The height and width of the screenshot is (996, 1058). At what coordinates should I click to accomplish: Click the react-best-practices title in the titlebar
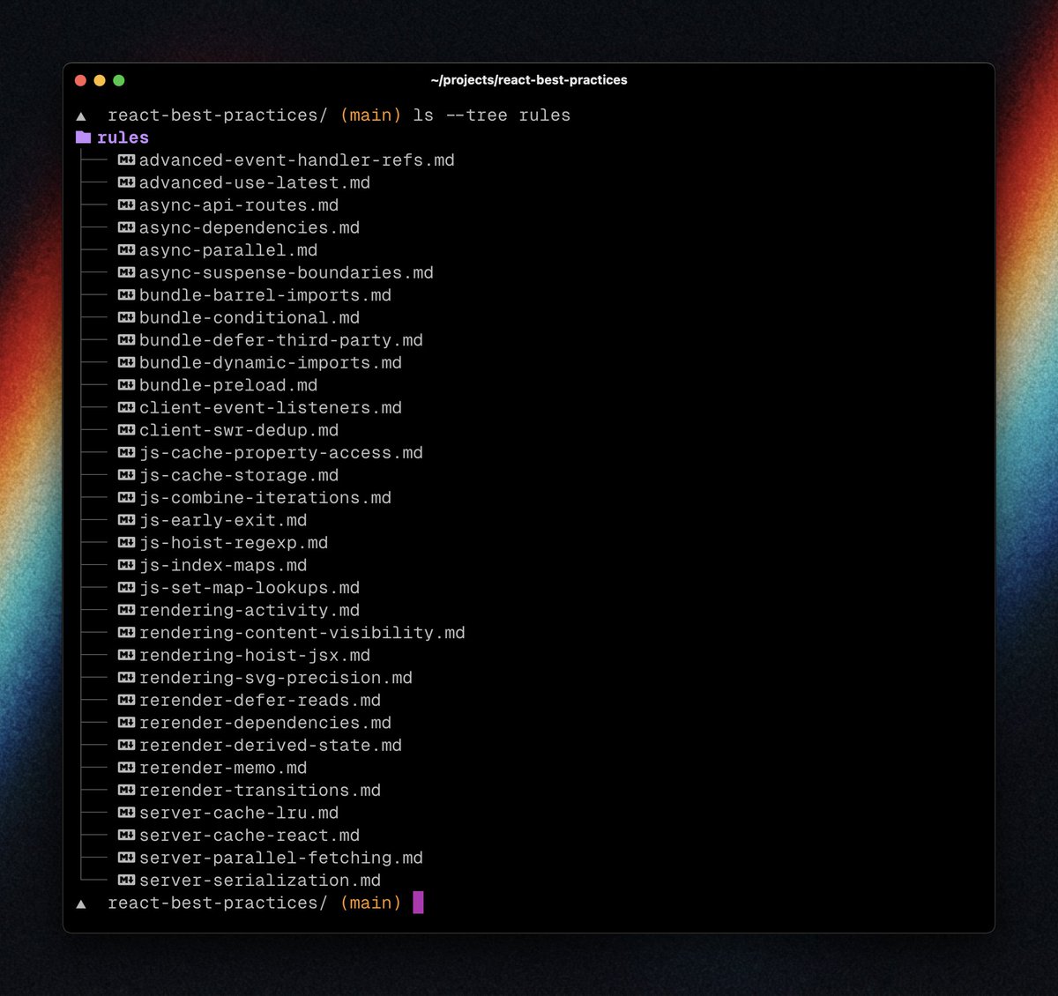point(530,80)
